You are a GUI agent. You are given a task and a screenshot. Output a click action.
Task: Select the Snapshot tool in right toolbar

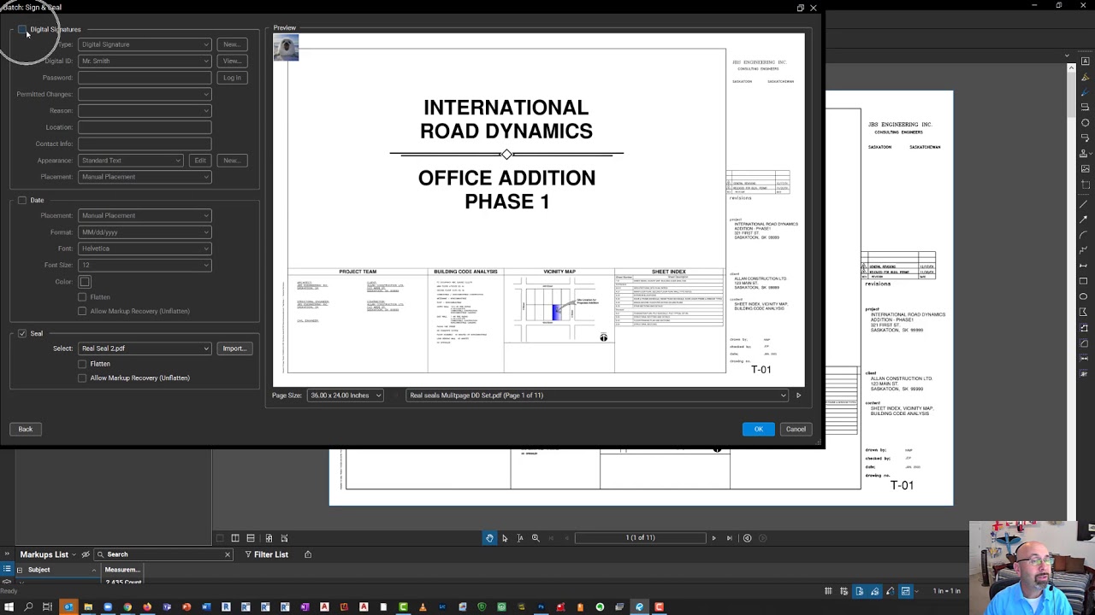1084,184
